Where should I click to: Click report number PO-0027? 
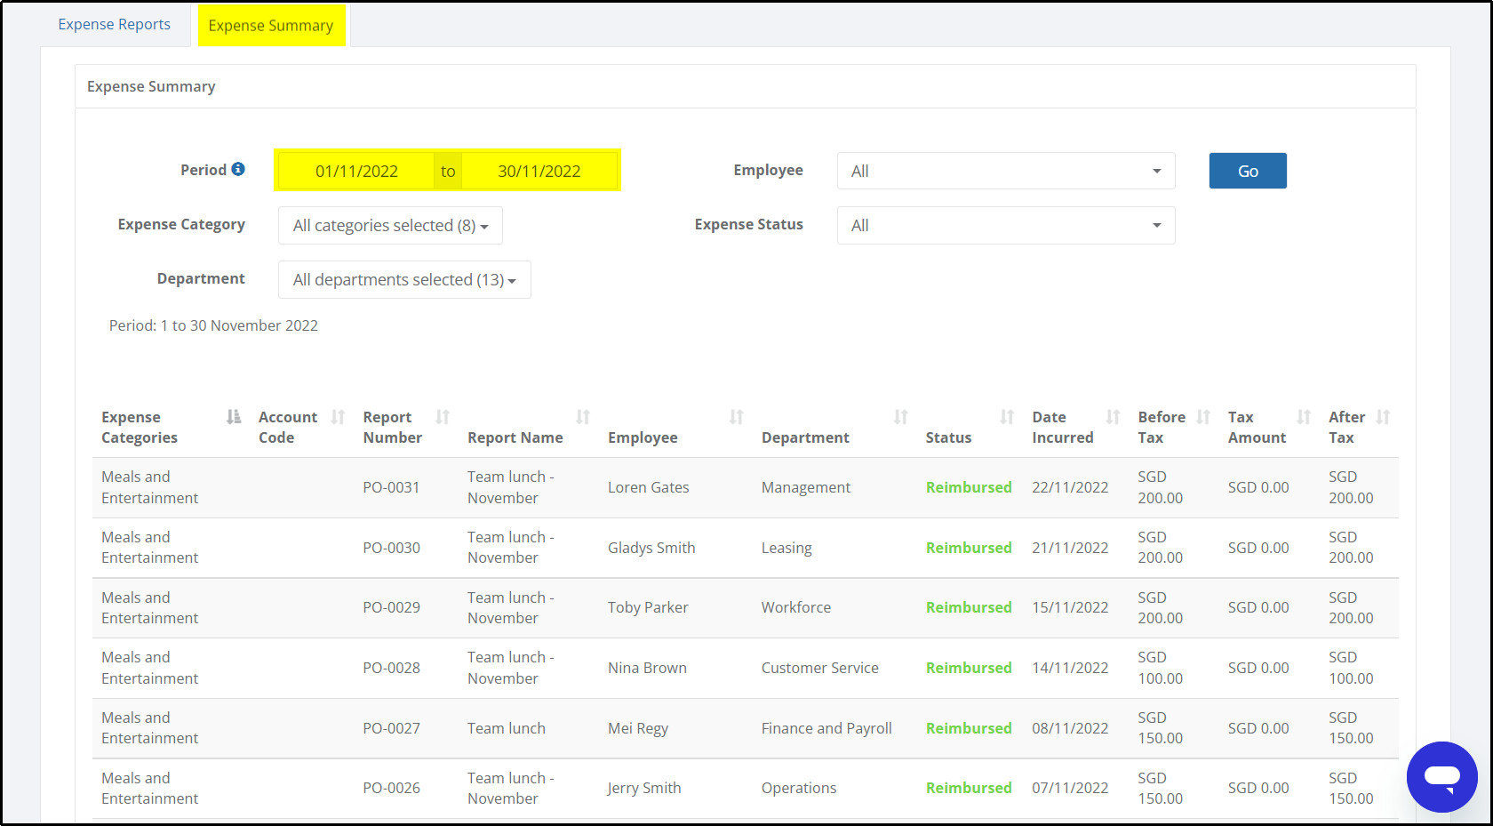391,728
